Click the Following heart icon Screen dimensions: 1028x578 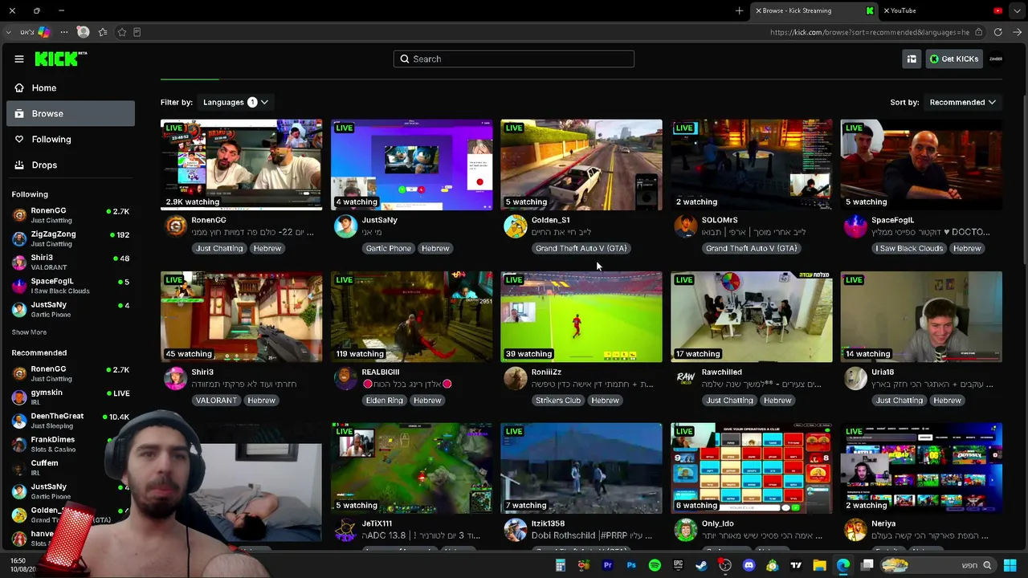19,139
